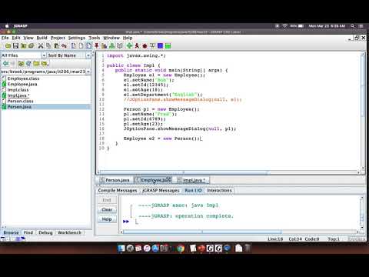Switch to the Employee.java editor tab
369x277 pixels.
pos(153,180)
